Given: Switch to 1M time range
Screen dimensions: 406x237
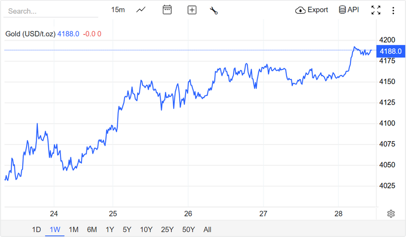Looking at the screenshot, I should tap(73, 229).
